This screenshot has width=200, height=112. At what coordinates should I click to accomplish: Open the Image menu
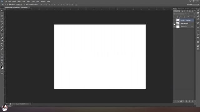pos(14,2)
